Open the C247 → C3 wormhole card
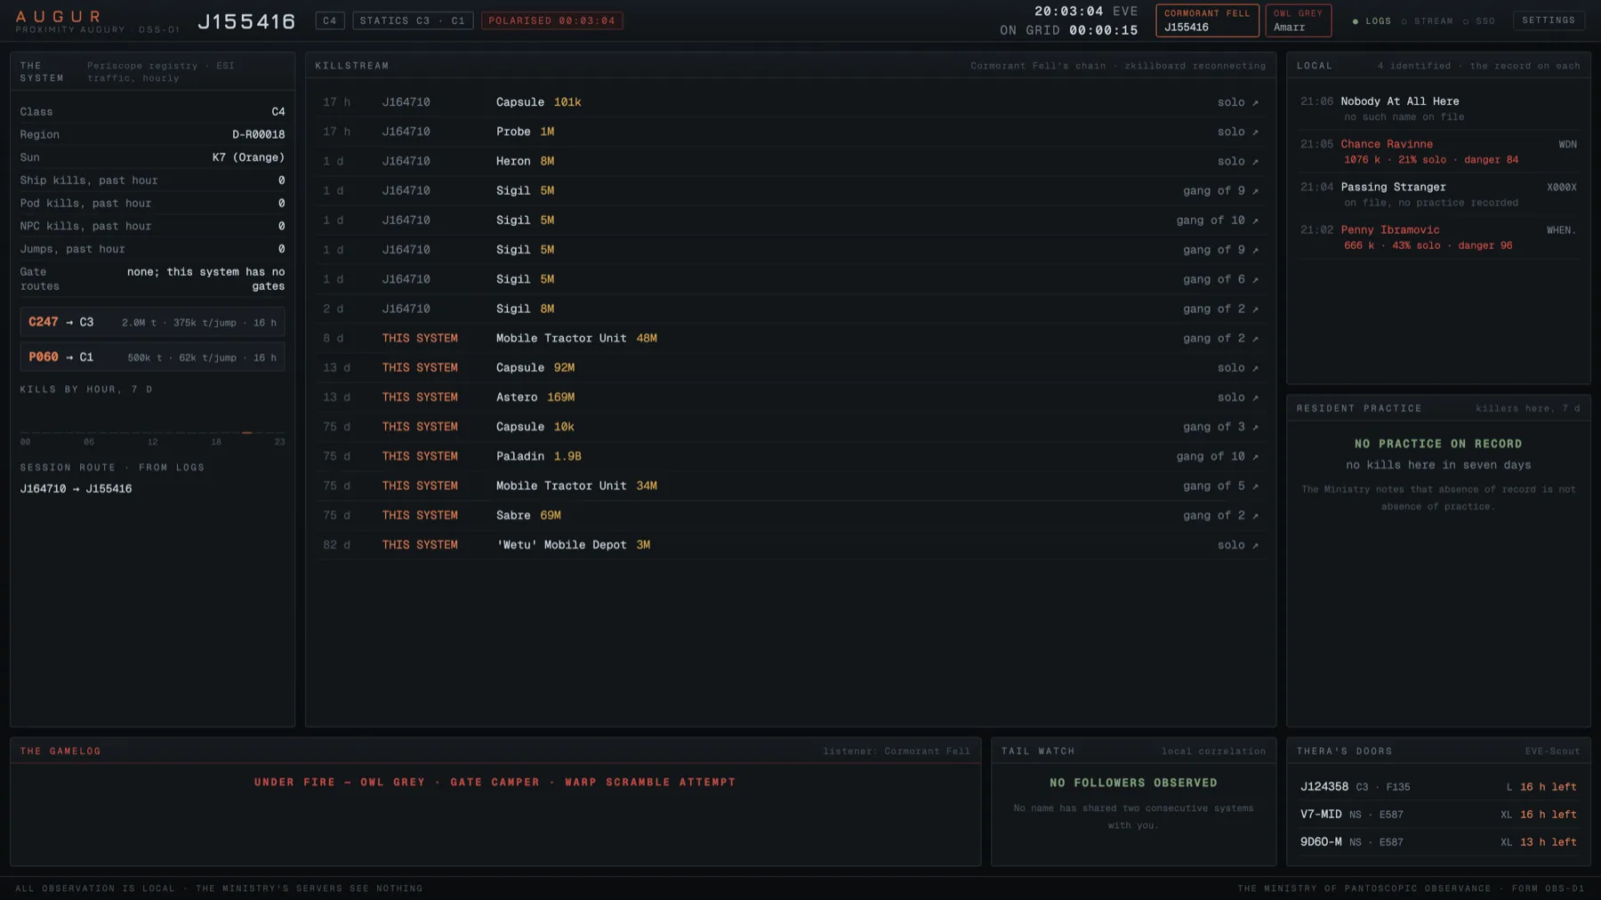This screenshot has width=1601, height=900. 152,322
